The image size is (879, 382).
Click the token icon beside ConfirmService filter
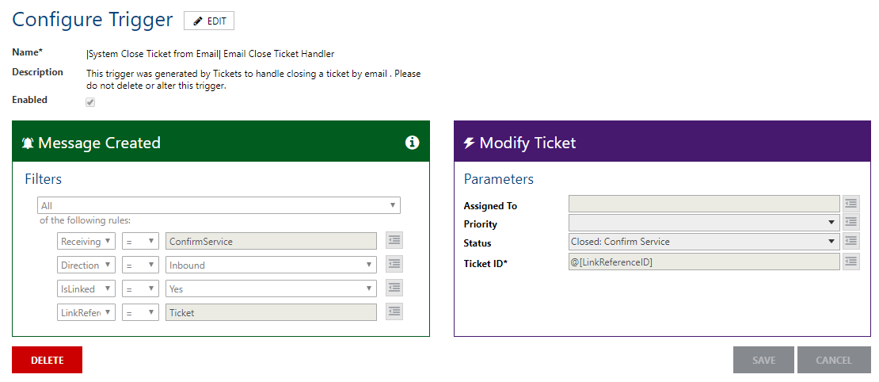pyautogui.click(x=394, y=241)
